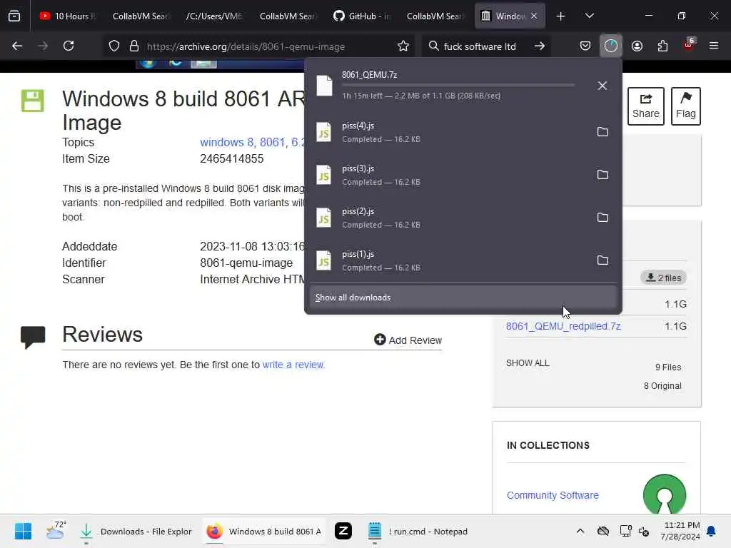Switch to the /C:/Users/VM tab
This screenshot has width=731, height=548.
(x=213, y=16)
